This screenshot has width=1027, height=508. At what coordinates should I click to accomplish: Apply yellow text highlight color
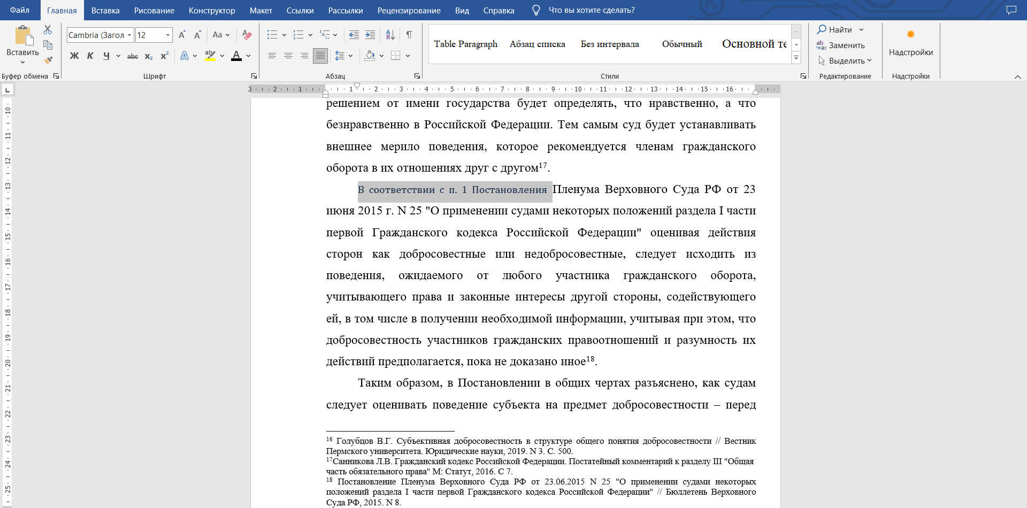(x=210, y=56)
